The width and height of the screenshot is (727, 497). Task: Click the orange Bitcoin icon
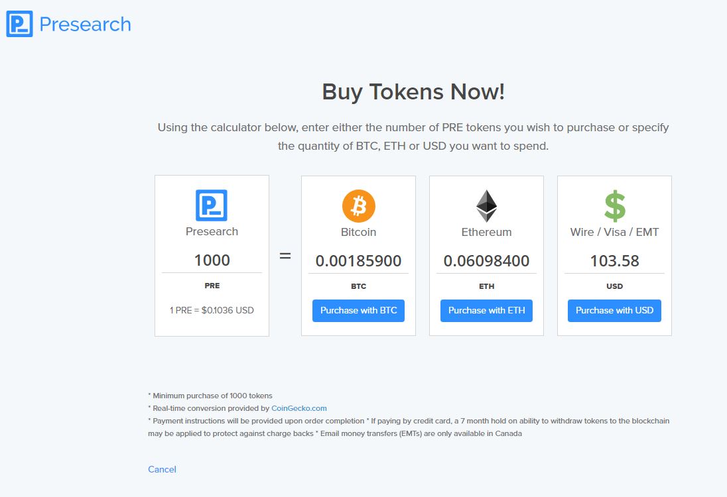click(x=358, y=206)
